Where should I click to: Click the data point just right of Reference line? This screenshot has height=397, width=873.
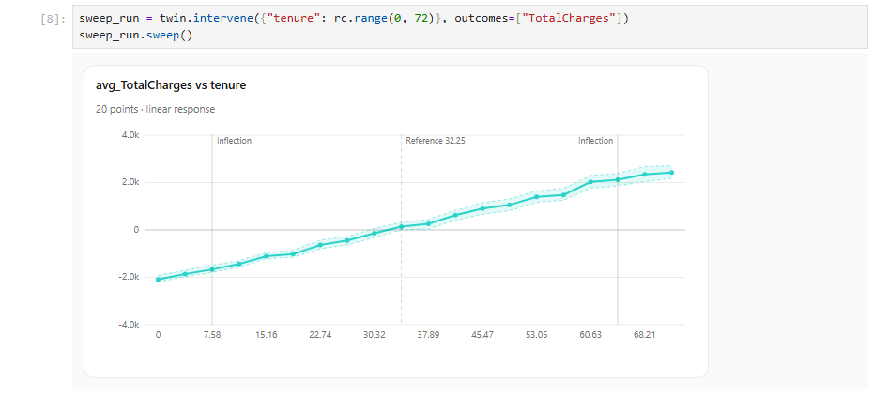(428, 223)
